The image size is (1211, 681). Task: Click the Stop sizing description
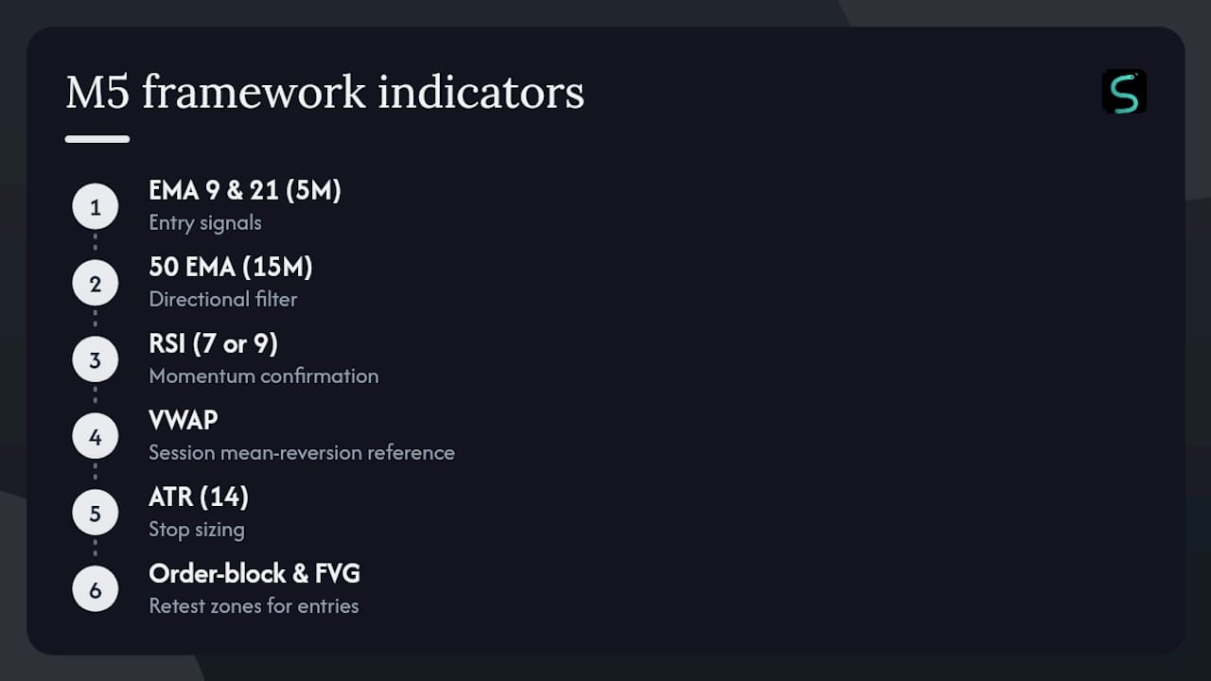pos(197,530)
